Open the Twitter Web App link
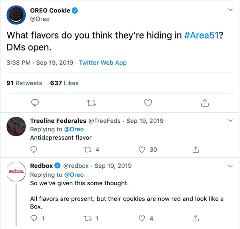Viewport: 240px width, 229px height. pos(103,63)
